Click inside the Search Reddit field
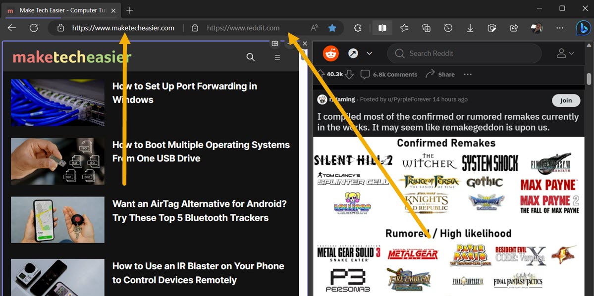This screenshot has height=296, width=594. click(463, 53)
